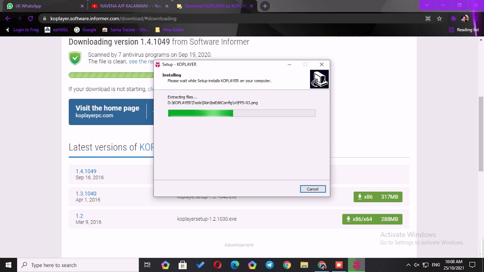
Task: Click the taskbar search box
Action: pyautogui.click(x=78, y=265)
